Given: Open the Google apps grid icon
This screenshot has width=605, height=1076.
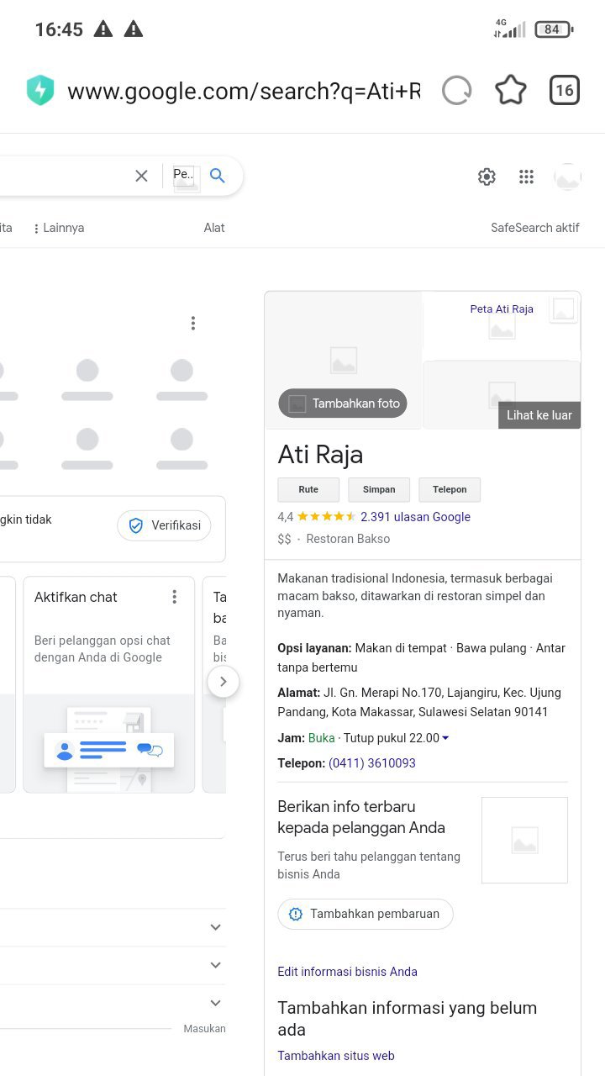Looking at the screenshot, I should (527, 177).
